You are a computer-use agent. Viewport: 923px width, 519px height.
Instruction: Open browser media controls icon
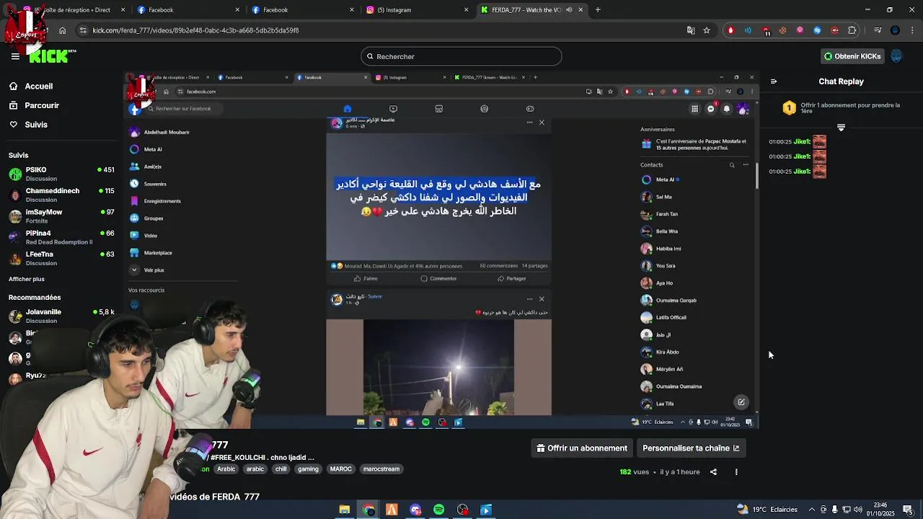878,30
